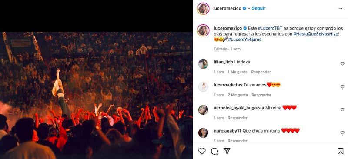Like luceroadictas' comment heart
The height and width of the screenshot is (159, 348).
click(x=342, y=87)
